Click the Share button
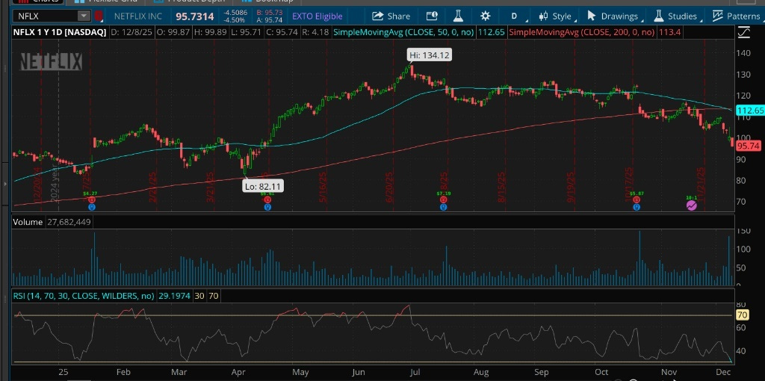 point(391,16)
